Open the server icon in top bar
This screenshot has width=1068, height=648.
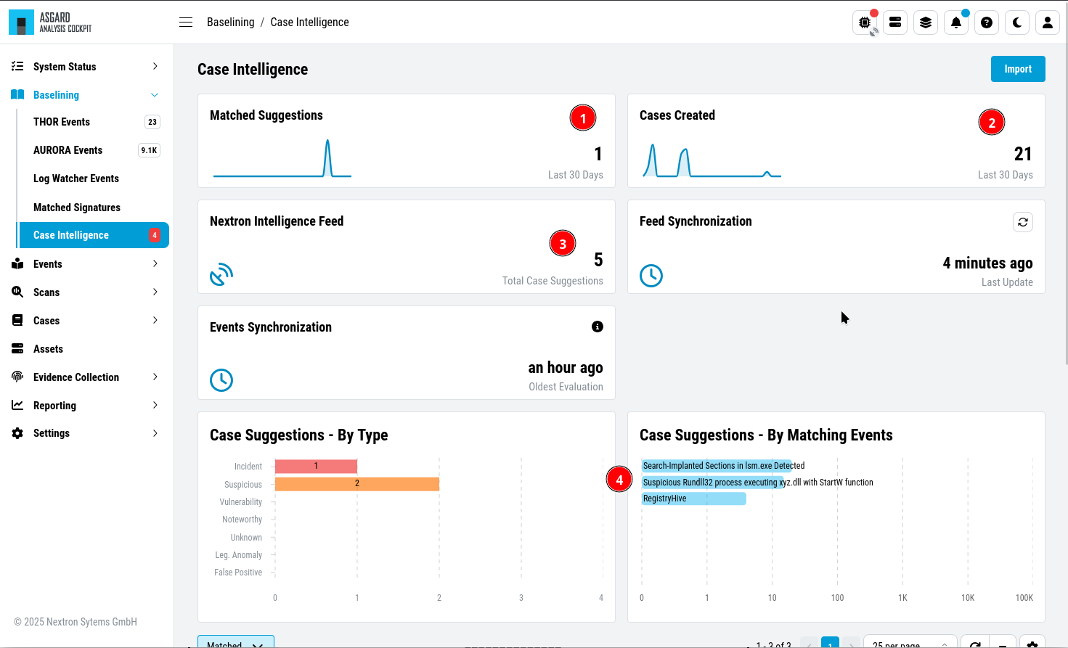[895, 22]
